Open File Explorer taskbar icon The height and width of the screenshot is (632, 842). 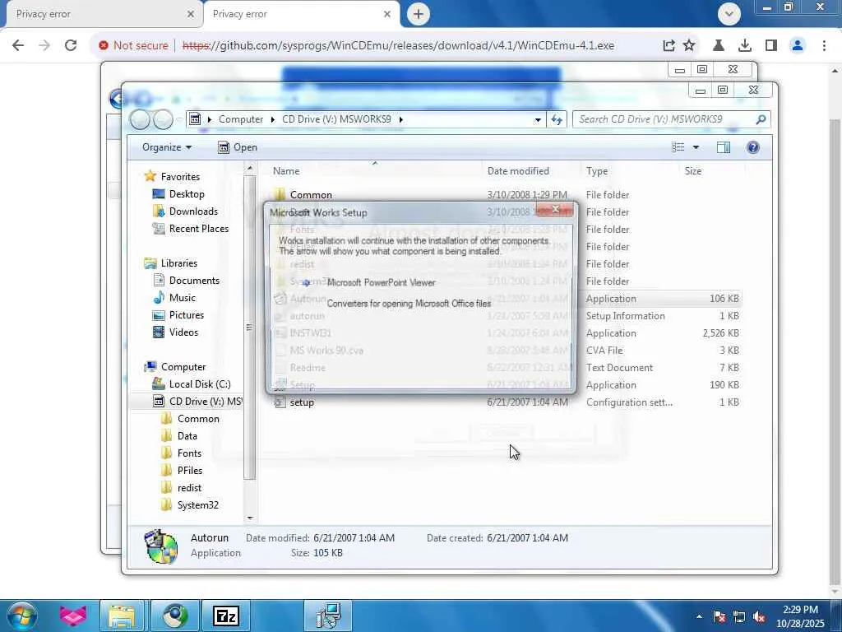(x=122, y=616)
